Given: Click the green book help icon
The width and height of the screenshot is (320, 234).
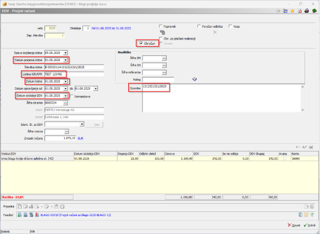Looking at the screenshot, I should pos(314,11).
